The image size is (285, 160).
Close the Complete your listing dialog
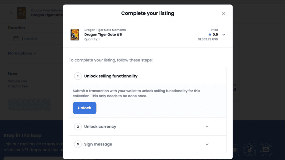coord(224,14)
